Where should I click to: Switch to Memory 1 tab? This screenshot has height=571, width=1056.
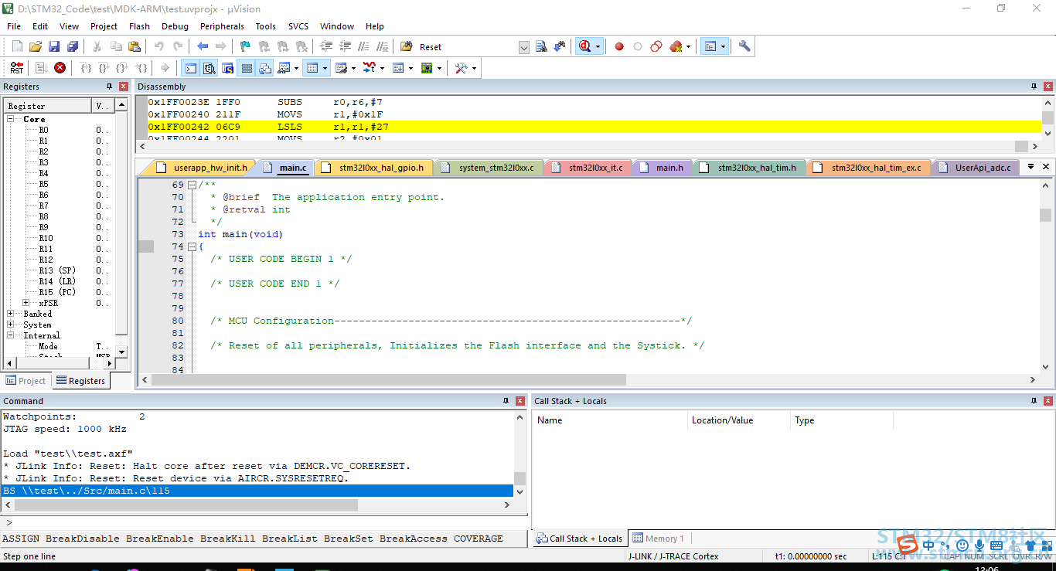(659, 539)
